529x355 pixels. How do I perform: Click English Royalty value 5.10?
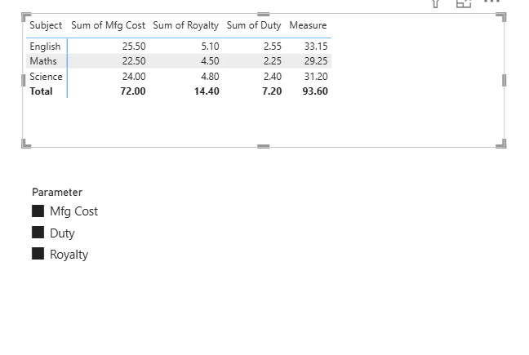pyautogui.click(x=210, y=47)
